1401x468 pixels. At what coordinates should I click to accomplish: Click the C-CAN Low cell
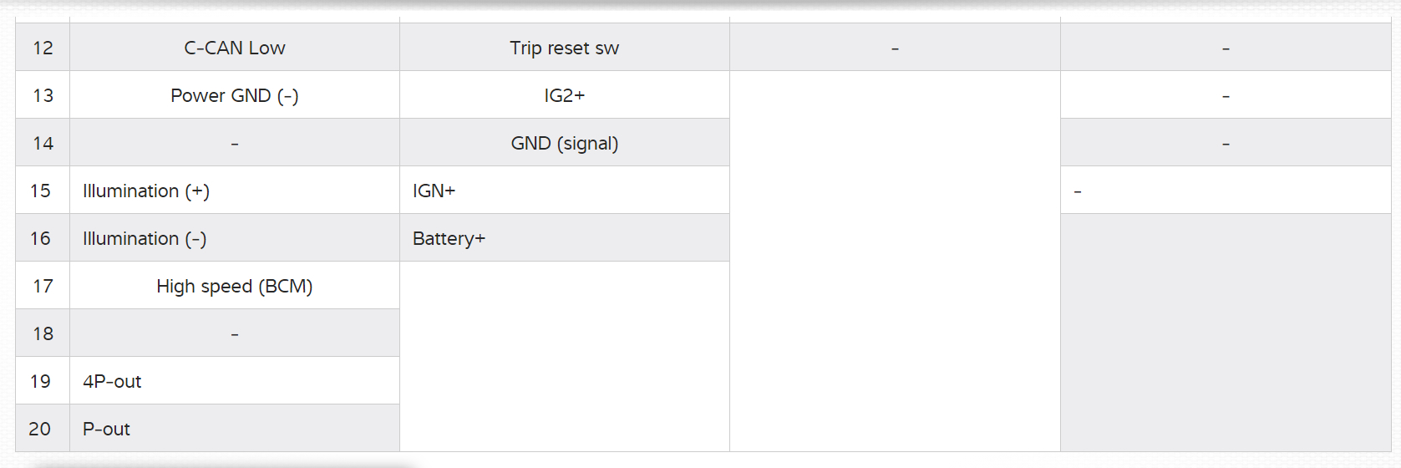point(235,48)
